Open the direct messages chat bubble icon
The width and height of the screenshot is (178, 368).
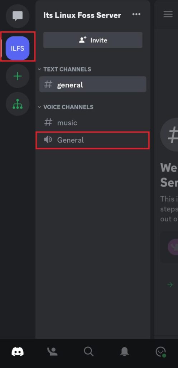[x=18, y=16]
